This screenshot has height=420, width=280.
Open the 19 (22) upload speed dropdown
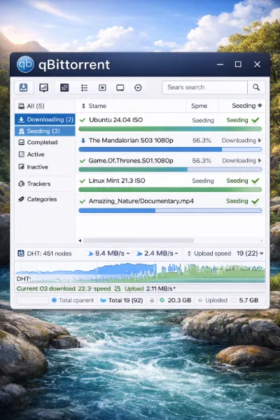click(x=250, y=253)
